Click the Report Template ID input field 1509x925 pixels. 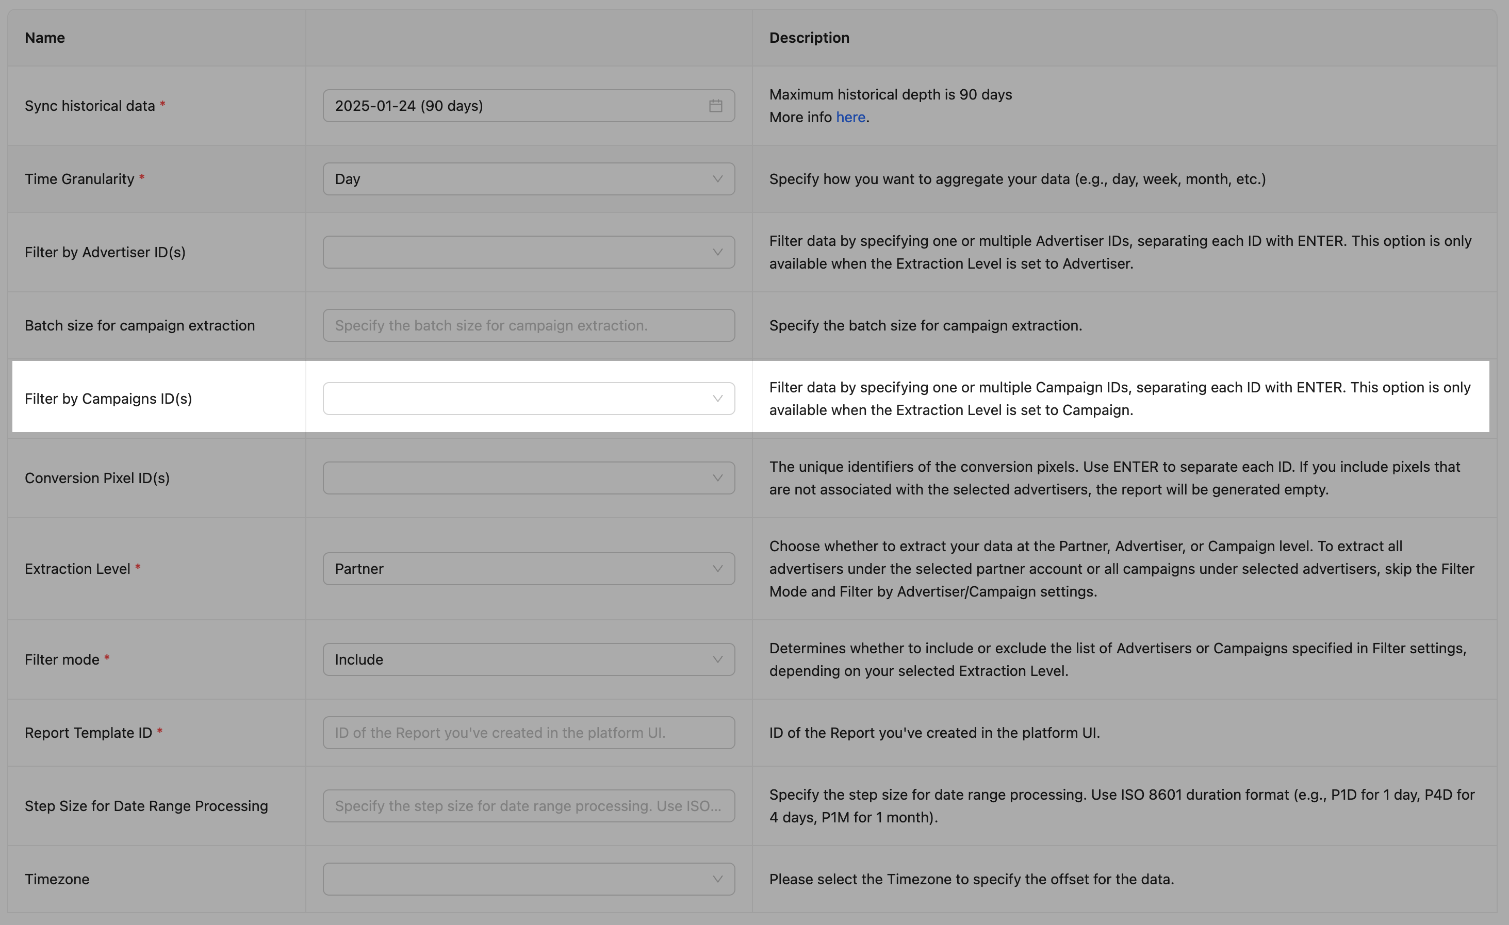point(528,733)
